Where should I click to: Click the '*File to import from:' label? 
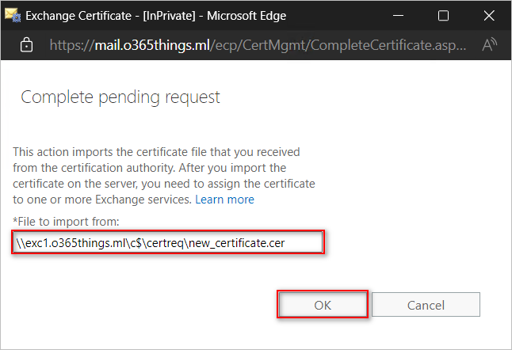tap(66, 222)
